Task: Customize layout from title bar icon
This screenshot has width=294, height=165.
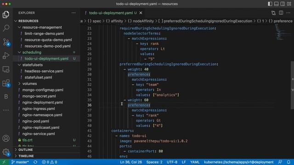Action: (289, 4)
